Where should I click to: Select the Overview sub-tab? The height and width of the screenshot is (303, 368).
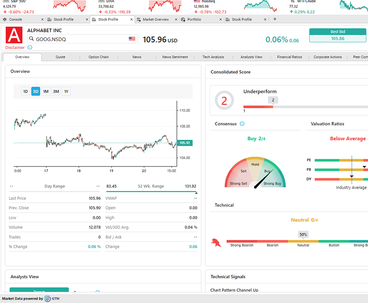[x=22, y=57]
